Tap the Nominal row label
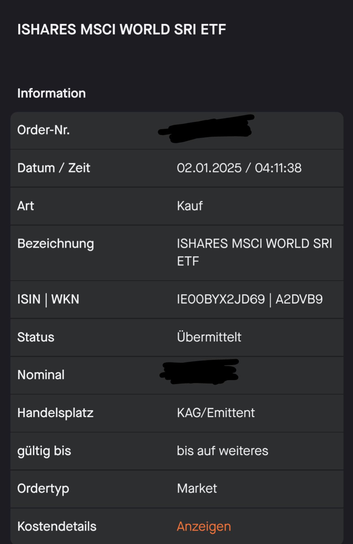Screen dimensions: 353x544 coord(41,375)
